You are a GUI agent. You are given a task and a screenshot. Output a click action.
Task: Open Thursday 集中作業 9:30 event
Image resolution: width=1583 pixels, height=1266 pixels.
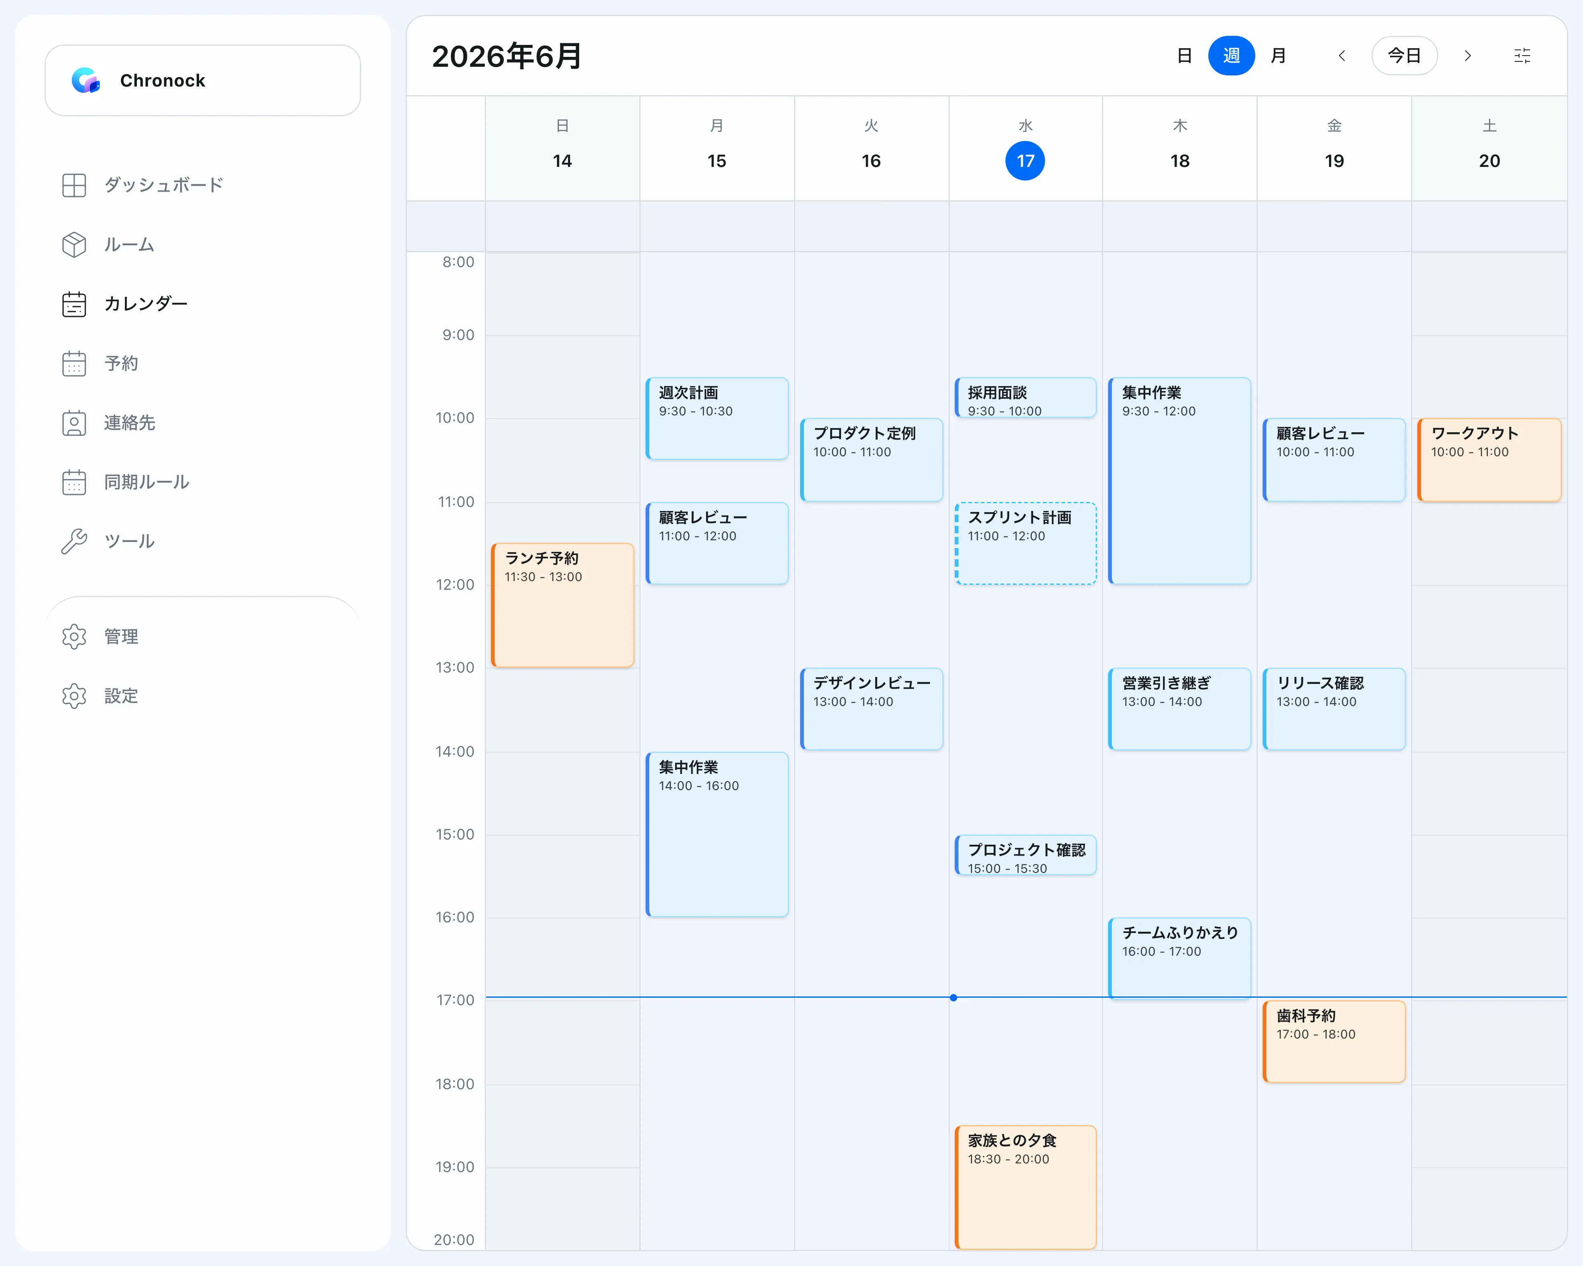[1180, 481]
